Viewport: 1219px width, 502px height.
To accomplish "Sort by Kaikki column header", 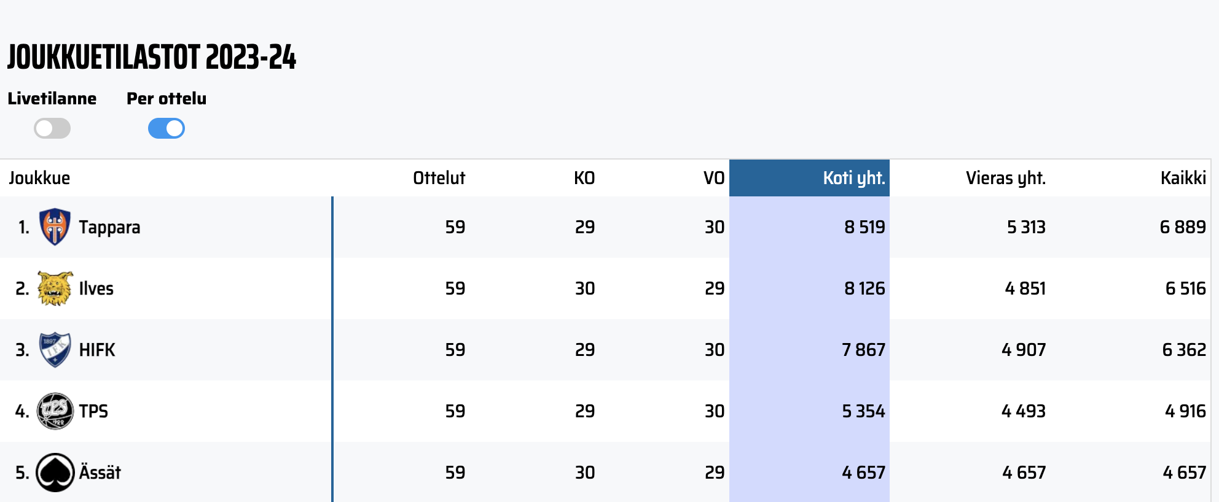I will 1183,178.
